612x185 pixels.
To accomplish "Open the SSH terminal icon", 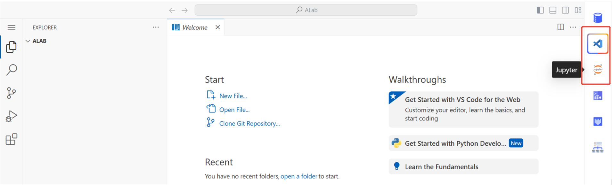I will coord(598,96).
